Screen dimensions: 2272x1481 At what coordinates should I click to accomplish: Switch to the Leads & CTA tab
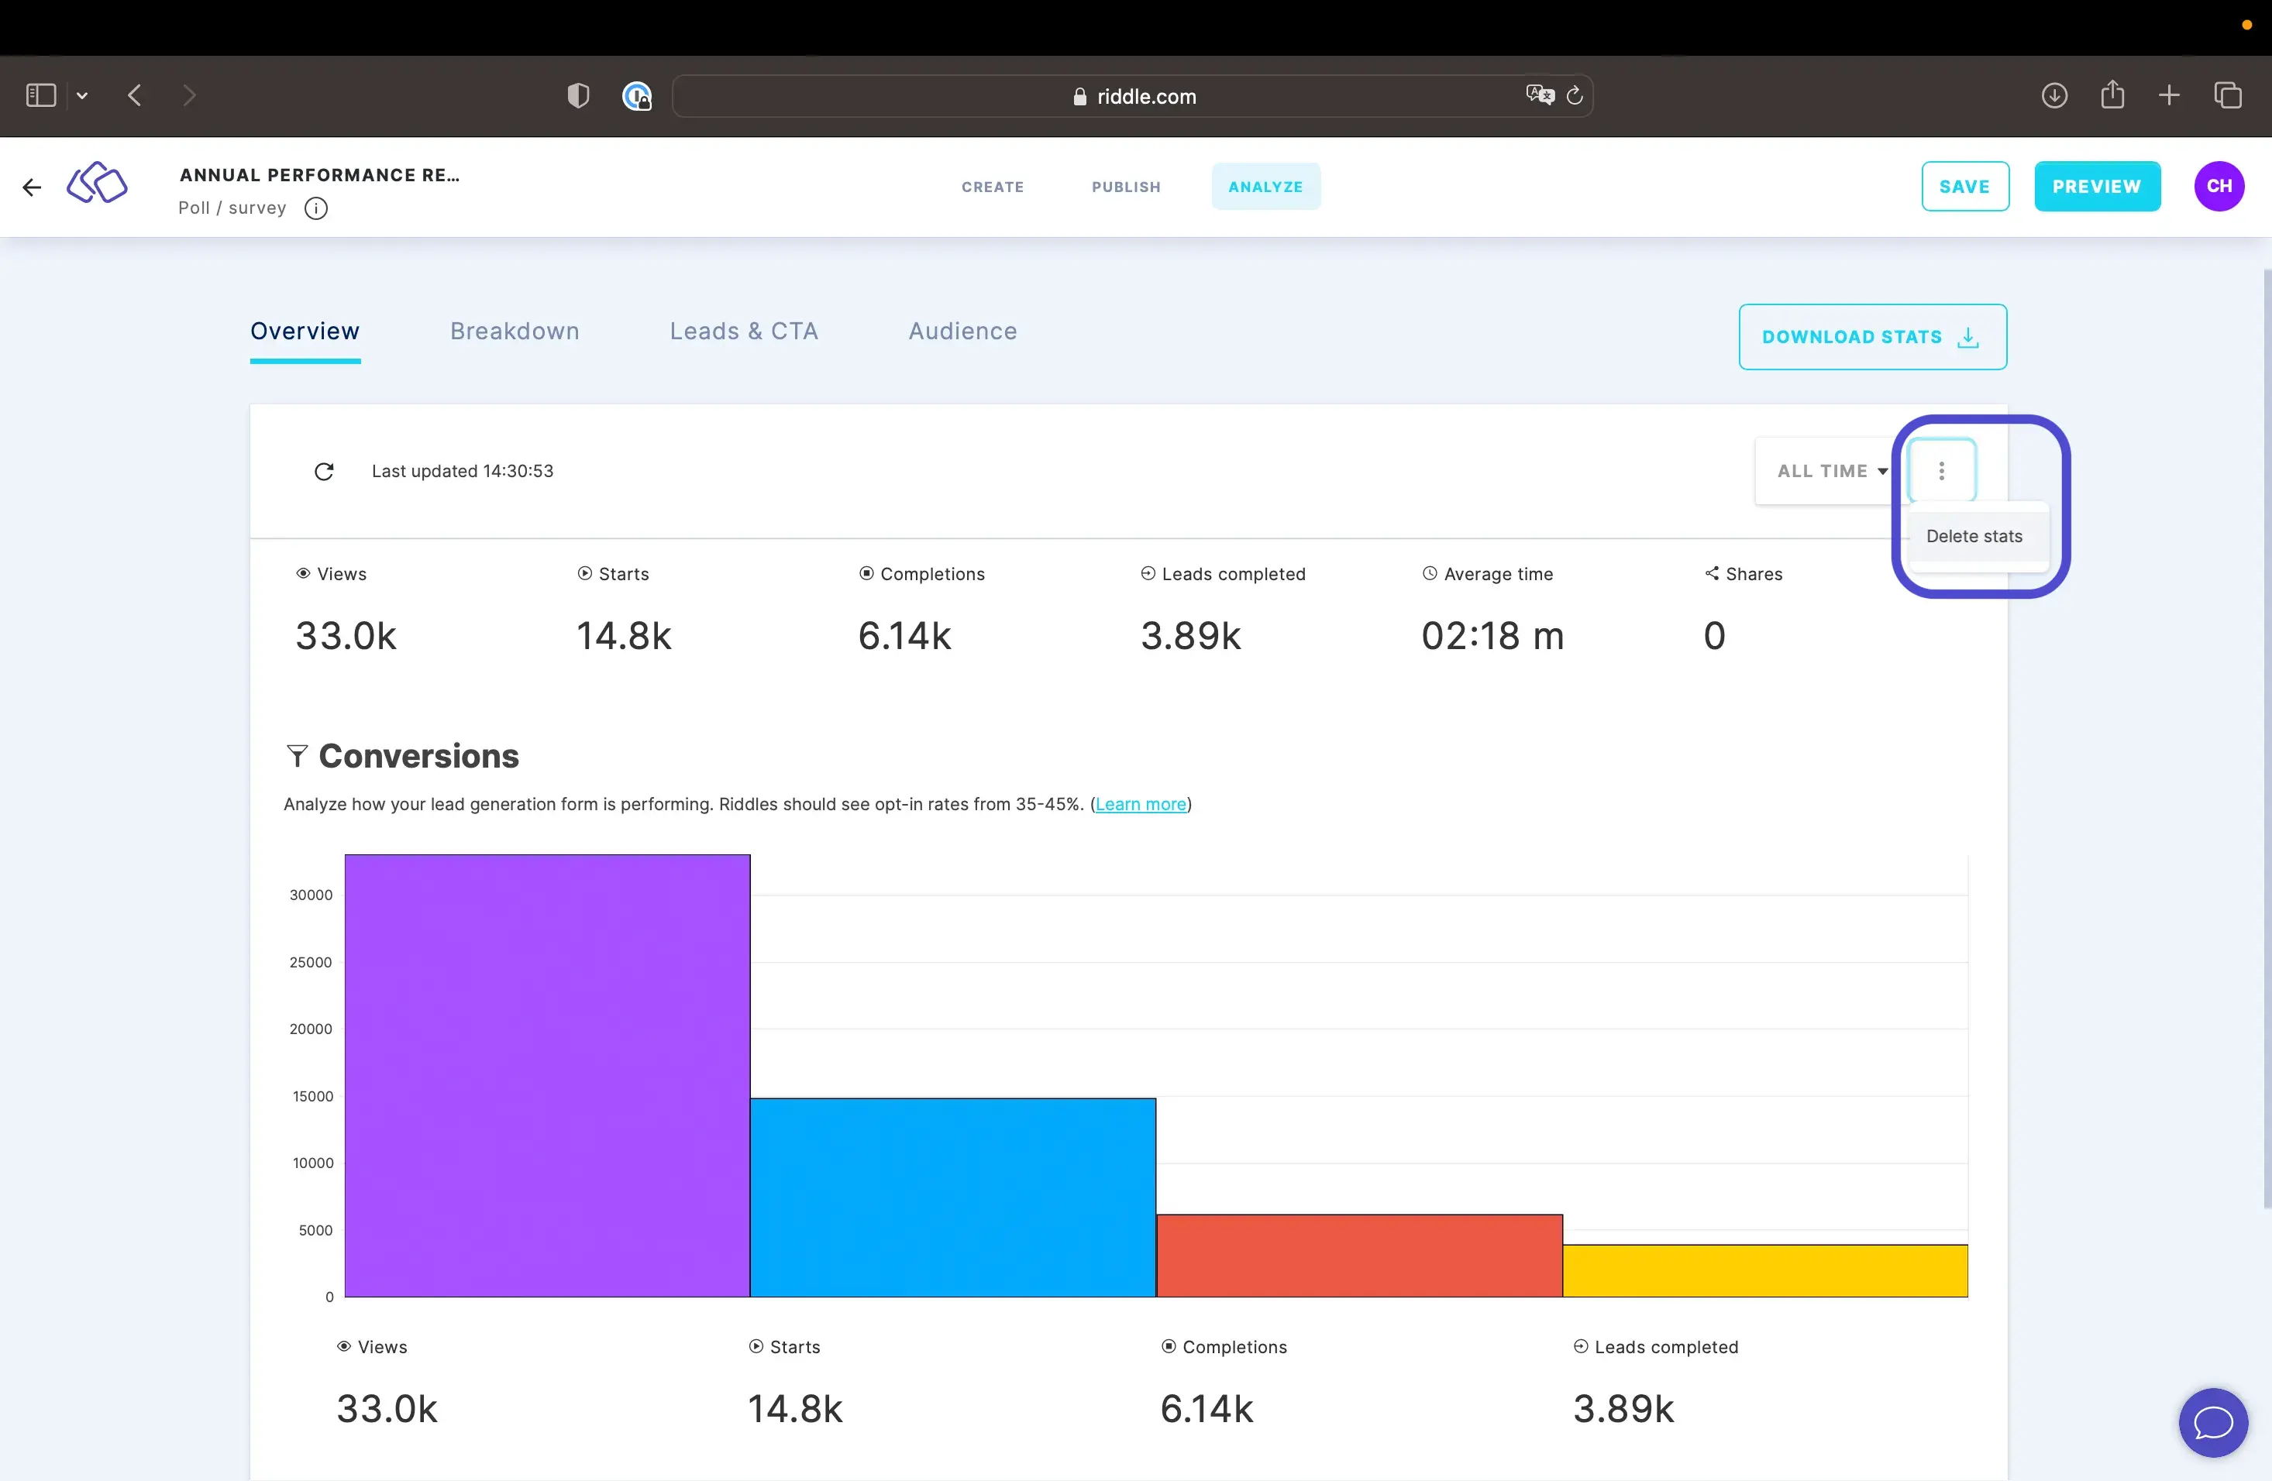(x=744, y=331)
